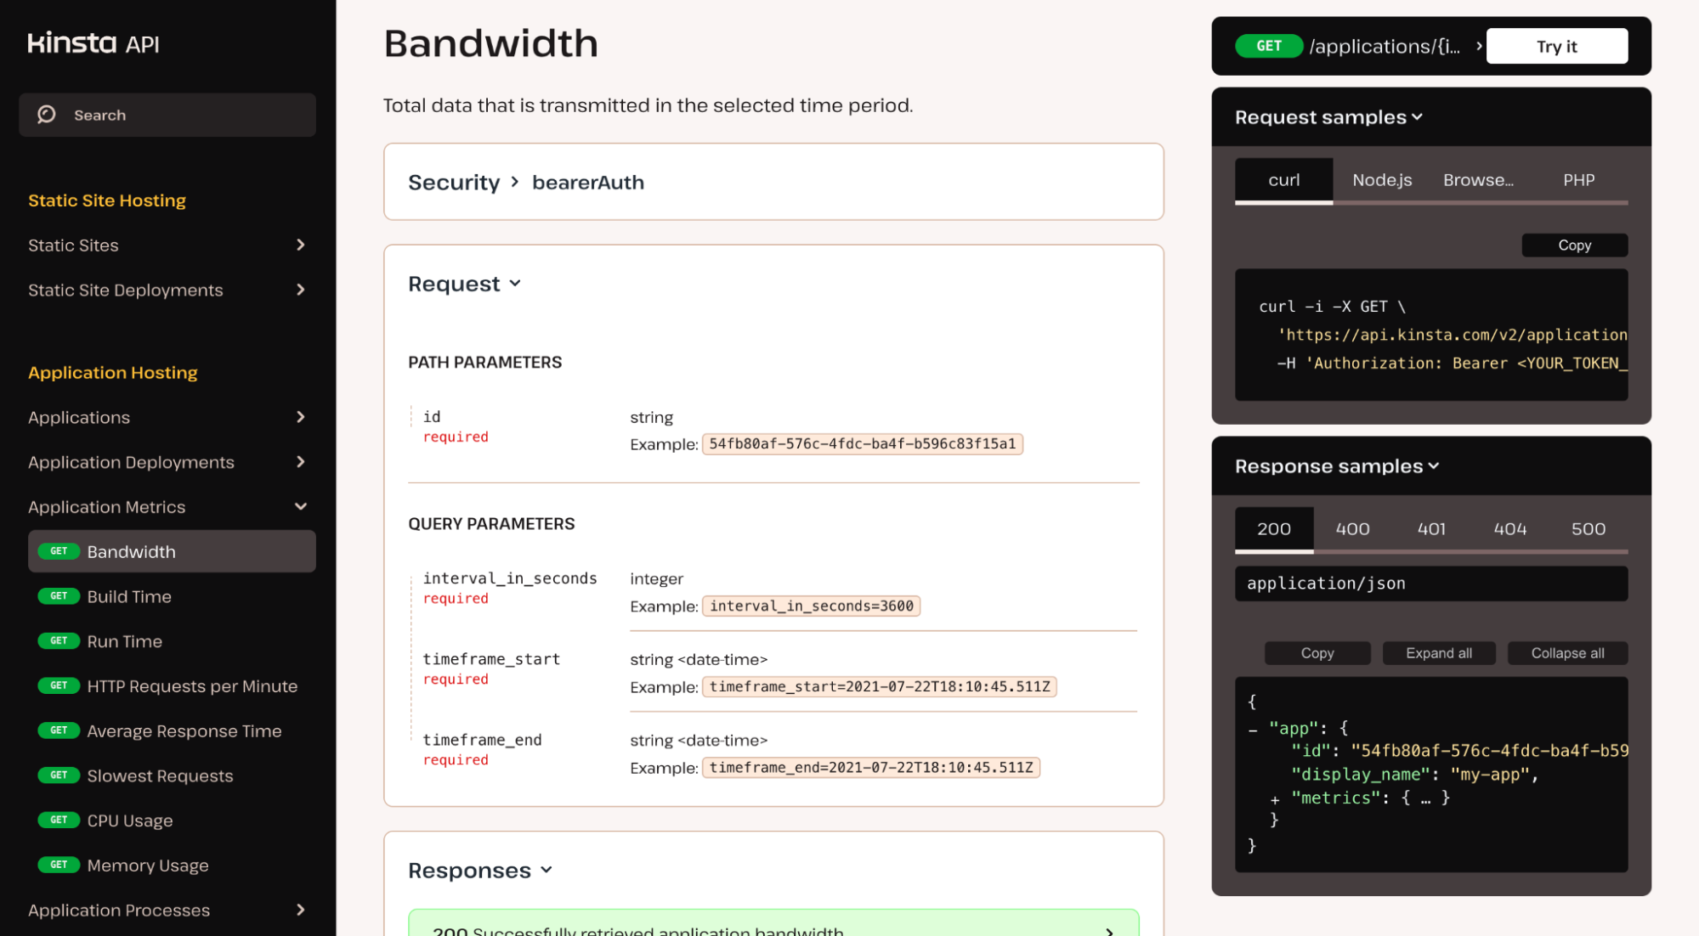This screenshot has width=1699, height=936.
Task: Click the Search input field
Action: pos(166,114)
